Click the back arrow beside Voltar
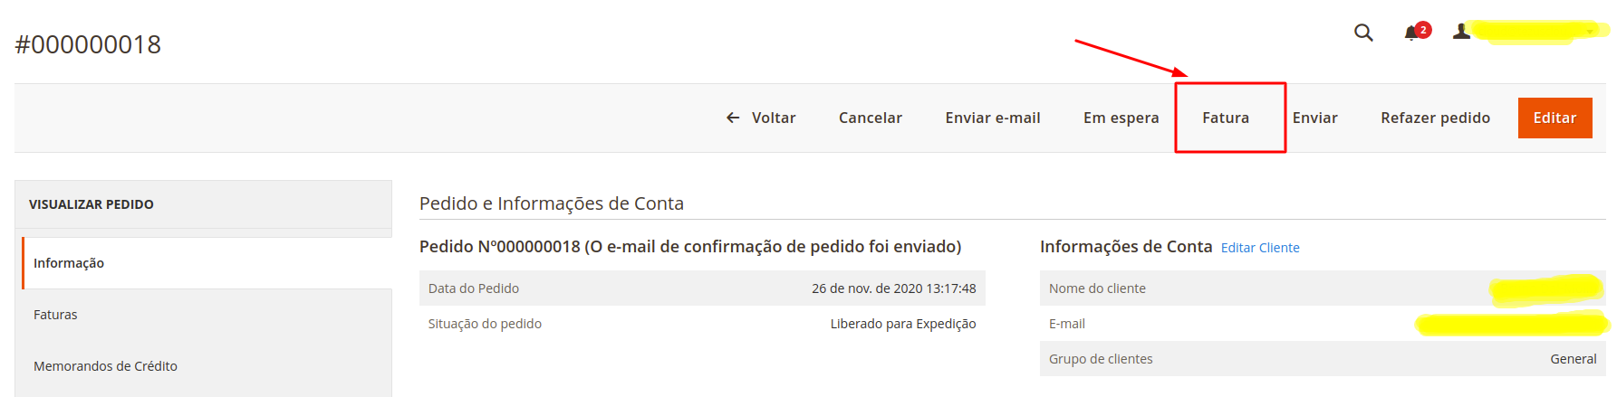The image size is (1617, 397). 733,118
